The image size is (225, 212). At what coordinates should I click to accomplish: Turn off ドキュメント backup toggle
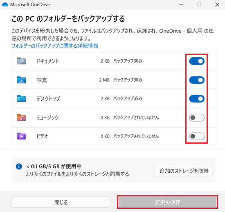[x=197, y=61]
